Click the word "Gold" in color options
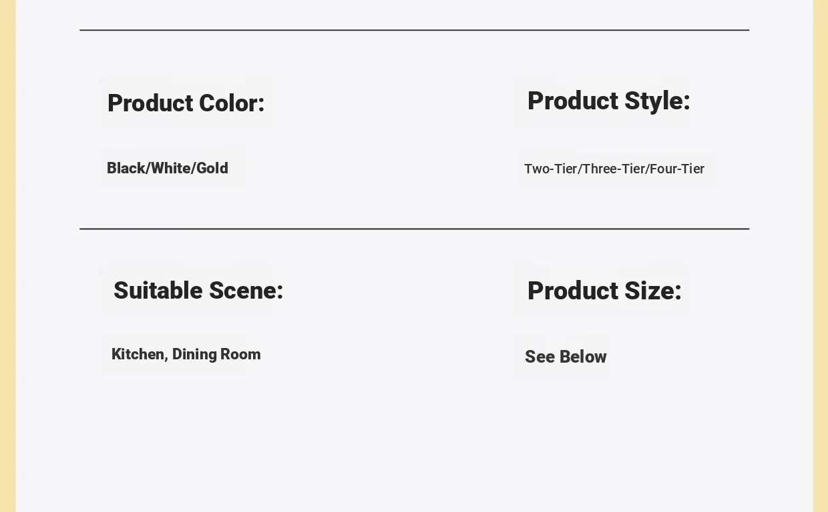Viewport: 828px width, 512px height. click(212, 168)
